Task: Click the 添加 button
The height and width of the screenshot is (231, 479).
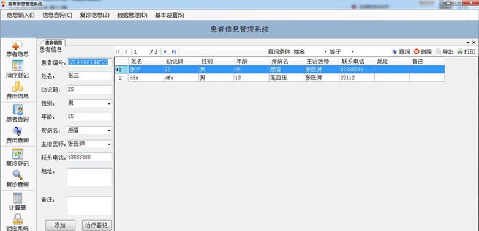Action: point(60,226)
